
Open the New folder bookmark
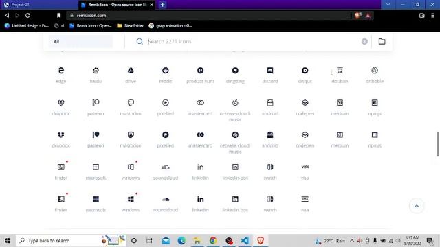click(130, 26)
